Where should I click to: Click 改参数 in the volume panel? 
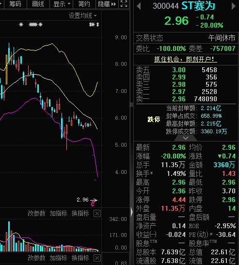pyautogui.click(x=36, y=213)
